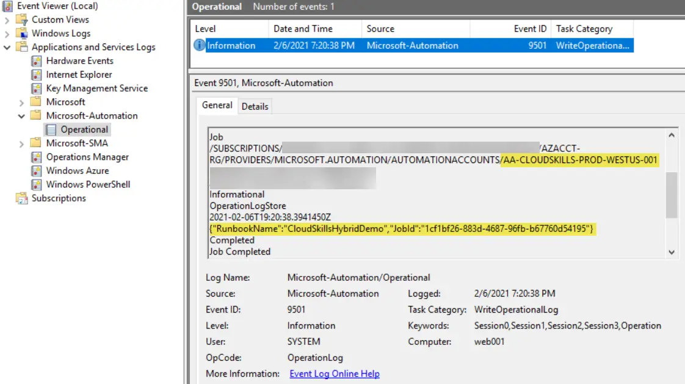Select the General tab
Viewport: 685px width, 384px height.
pyautogui.click(x=217, y=105)
